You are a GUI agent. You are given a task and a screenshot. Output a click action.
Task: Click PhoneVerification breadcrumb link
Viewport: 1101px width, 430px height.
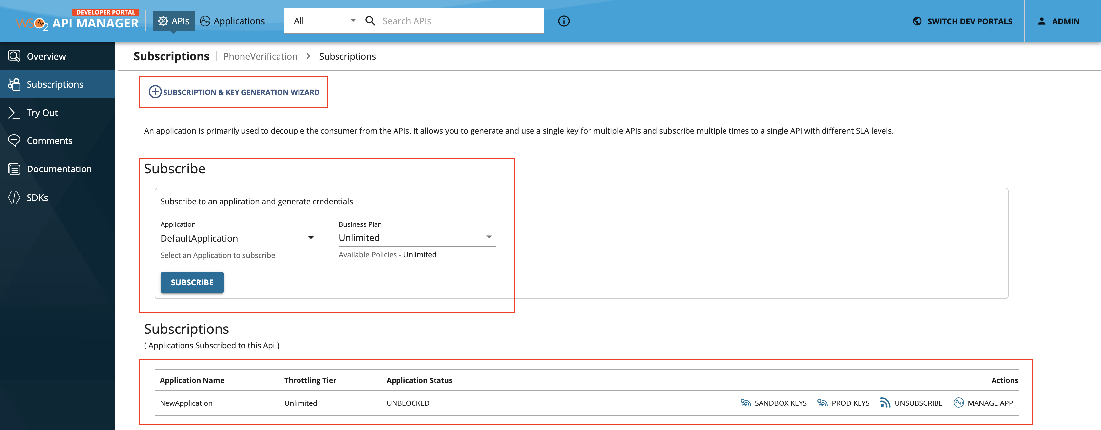point(260,56)
